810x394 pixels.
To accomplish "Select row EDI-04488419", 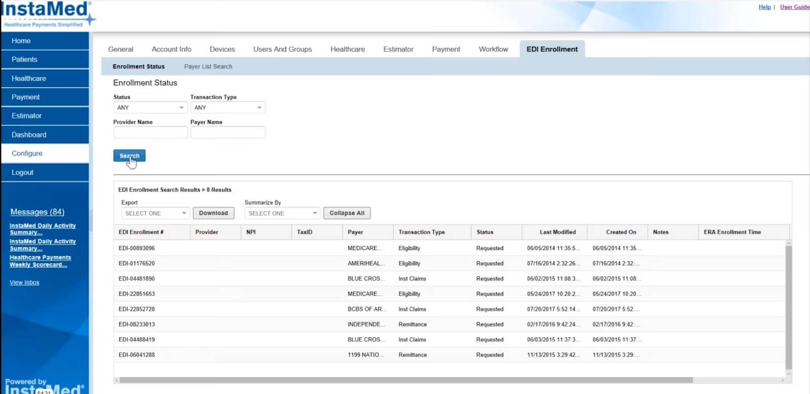I will (449, 339).
